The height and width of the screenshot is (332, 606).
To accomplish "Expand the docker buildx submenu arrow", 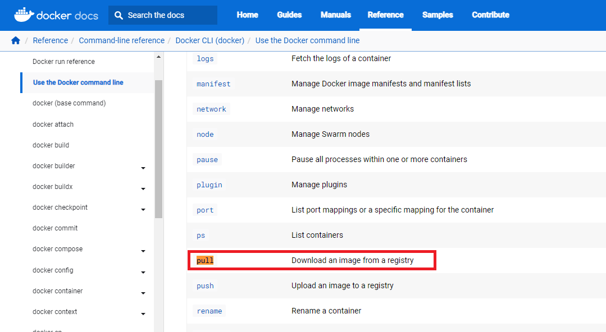I will (143, 189).
